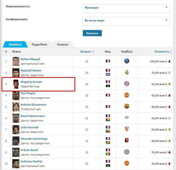Click Antoine Griezmann's portrait thumbnail
Viewport: 176px width, 170px height.
[x=16, y=107]
